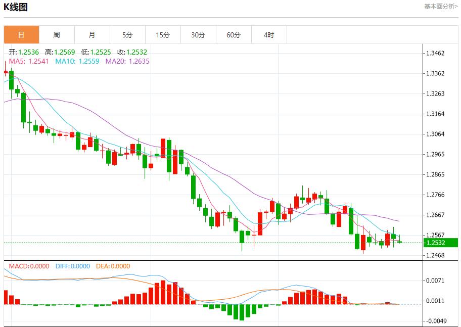Select the 30分 timeframe tab
The width and height of the screenshot is (461, 327).
point(198,35)
